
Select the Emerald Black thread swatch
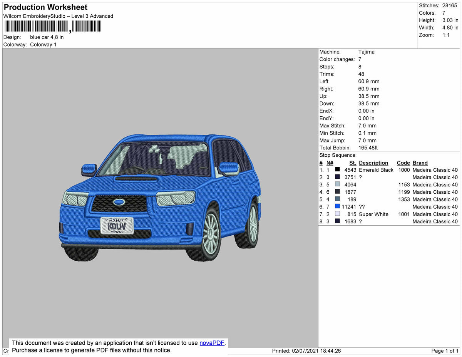point(337,170)
